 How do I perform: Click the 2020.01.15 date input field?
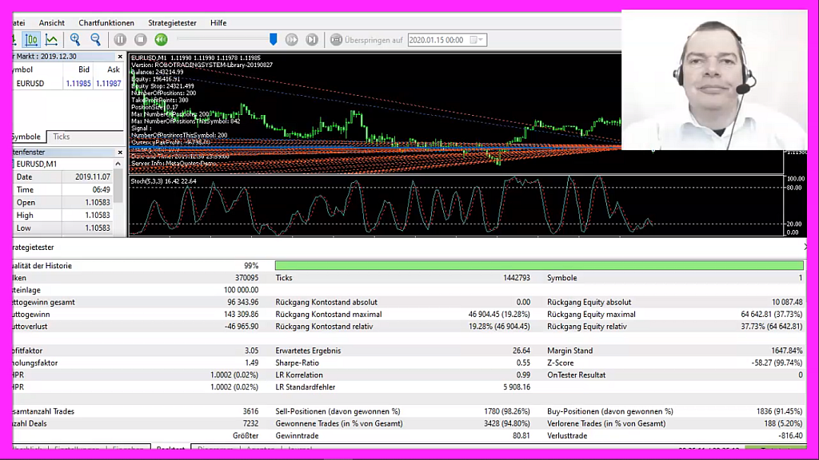point(437,40)
